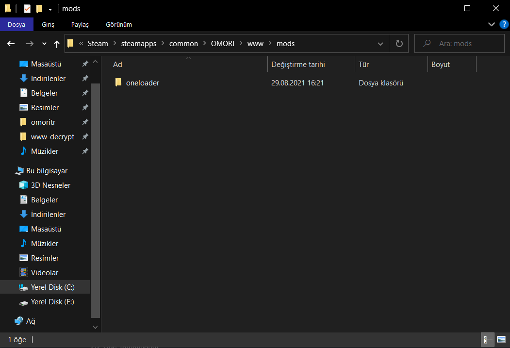Screen dimensions: 510x348
Task: Sort by the Boyut column header
Action: click(x=452, y=65)
